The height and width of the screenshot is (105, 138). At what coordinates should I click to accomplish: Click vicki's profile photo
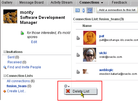[89, 55]
